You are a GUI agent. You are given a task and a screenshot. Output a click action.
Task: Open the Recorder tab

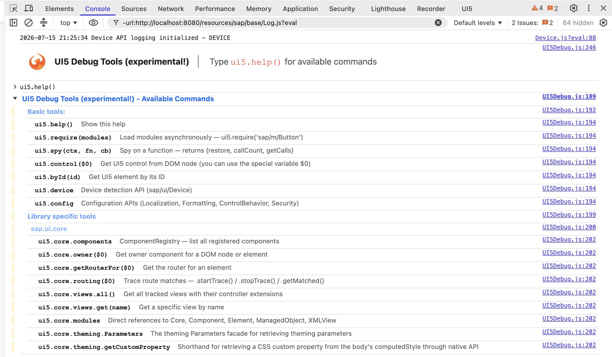[x=431, y=9]
